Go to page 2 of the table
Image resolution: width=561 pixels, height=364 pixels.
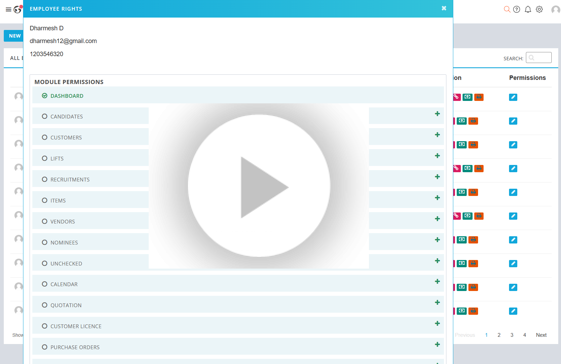[499, 335]
